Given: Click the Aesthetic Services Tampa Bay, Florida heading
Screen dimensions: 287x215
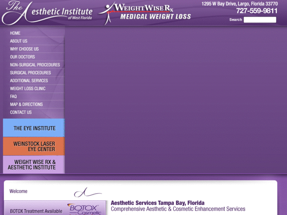Looking at the screenshot, I should point(158,203).
